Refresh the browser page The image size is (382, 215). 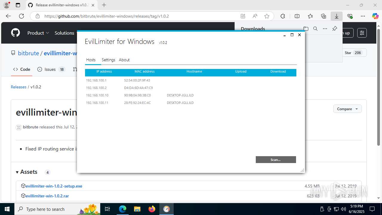click(x=21, y=16)
